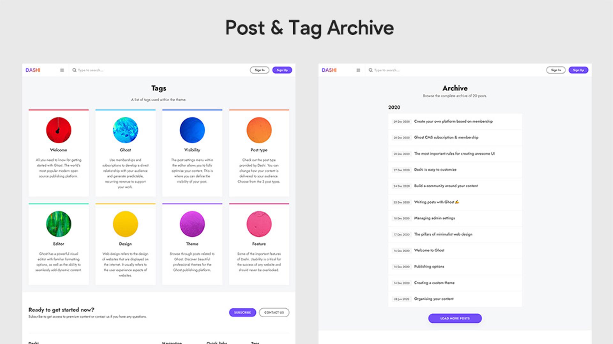Click LOAD MORE POSTS button archive

click(x=454, y=318)
